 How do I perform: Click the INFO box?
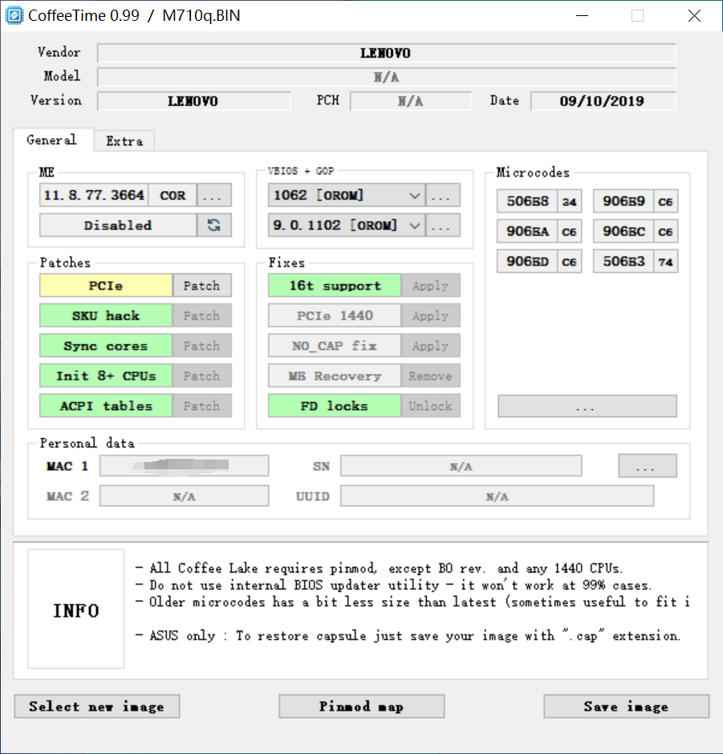(76, 609)
